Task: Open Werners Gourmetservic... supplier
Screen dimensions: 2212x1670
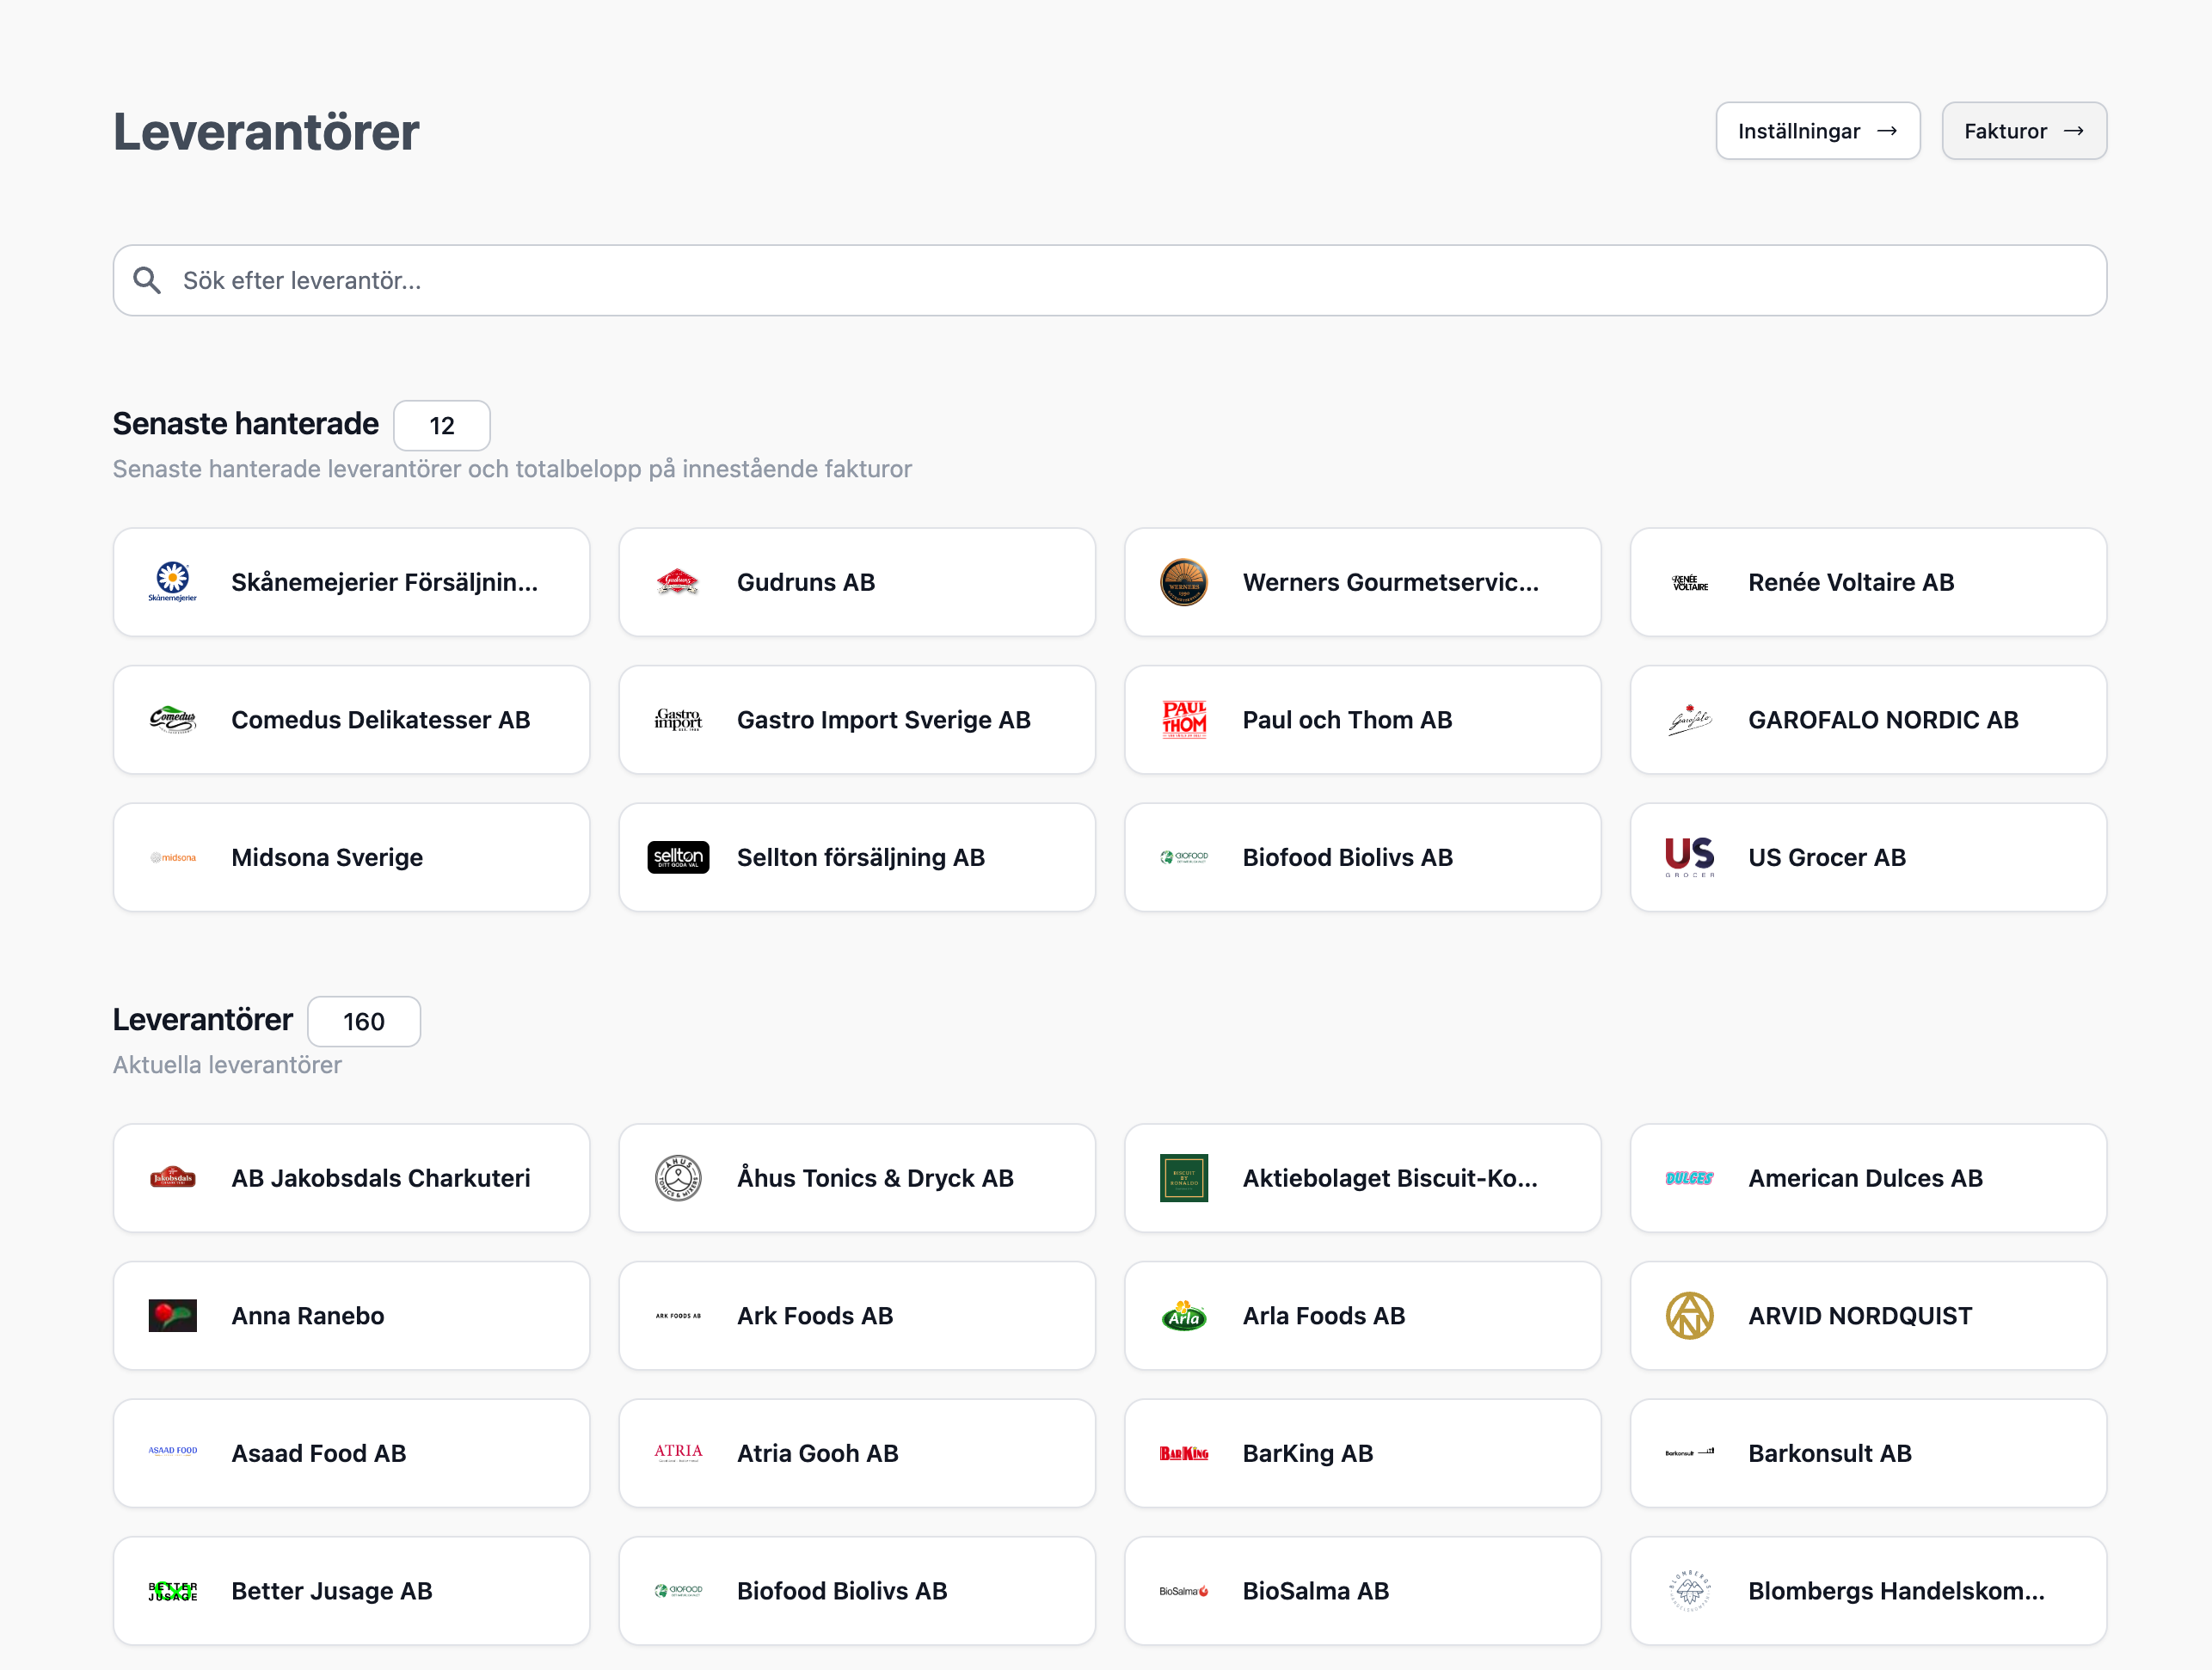Action: (x=1363, y=582)
